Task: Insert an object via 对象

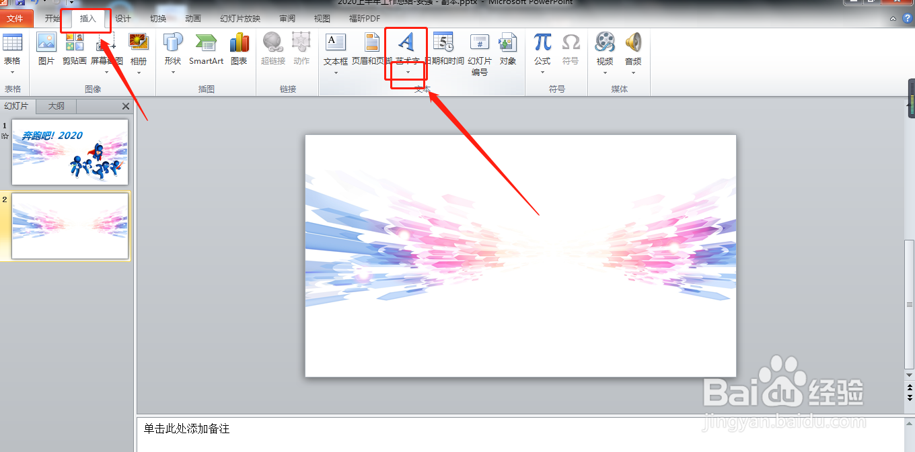Action: pyautogui.click(x=507, y=42)
